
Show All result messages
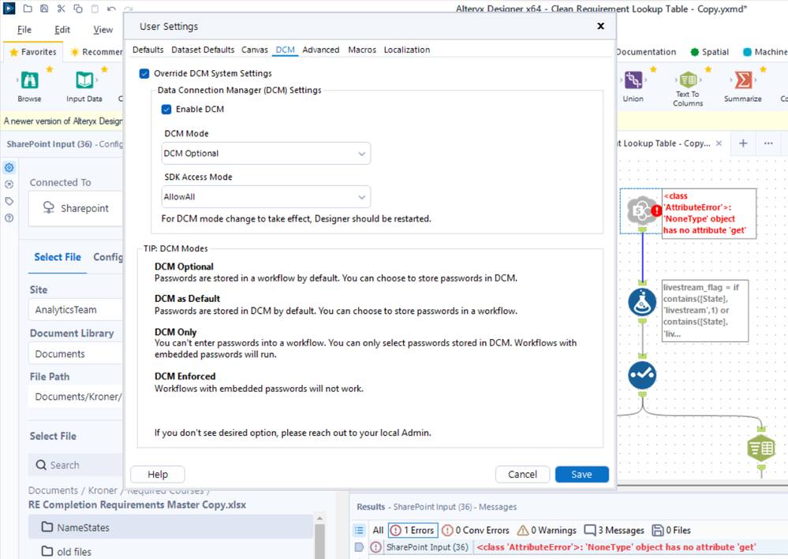click(x=378, y=531)
